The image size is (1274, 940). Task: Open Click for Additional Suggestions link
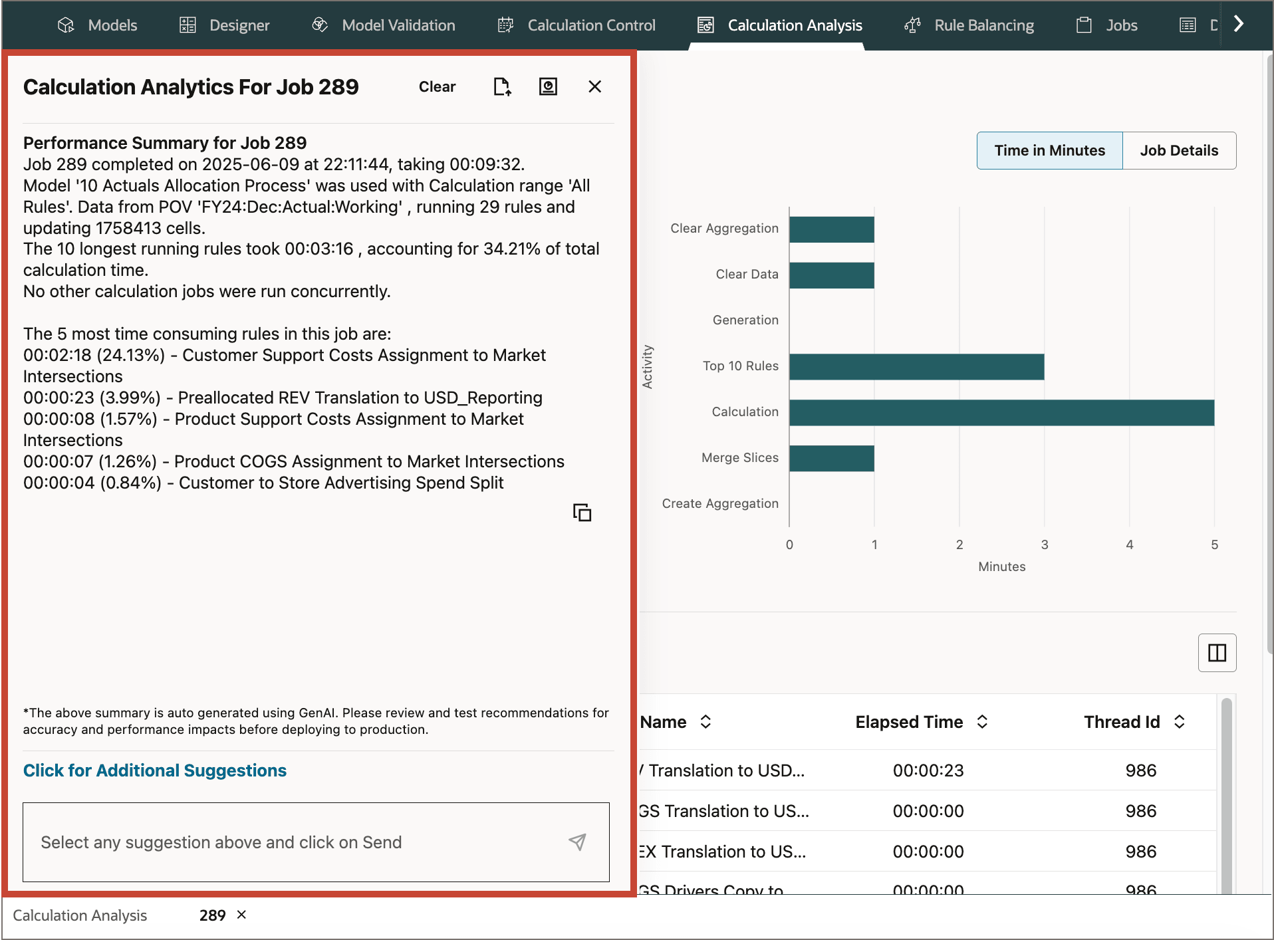pyautogui.click(x=155, y=770)
